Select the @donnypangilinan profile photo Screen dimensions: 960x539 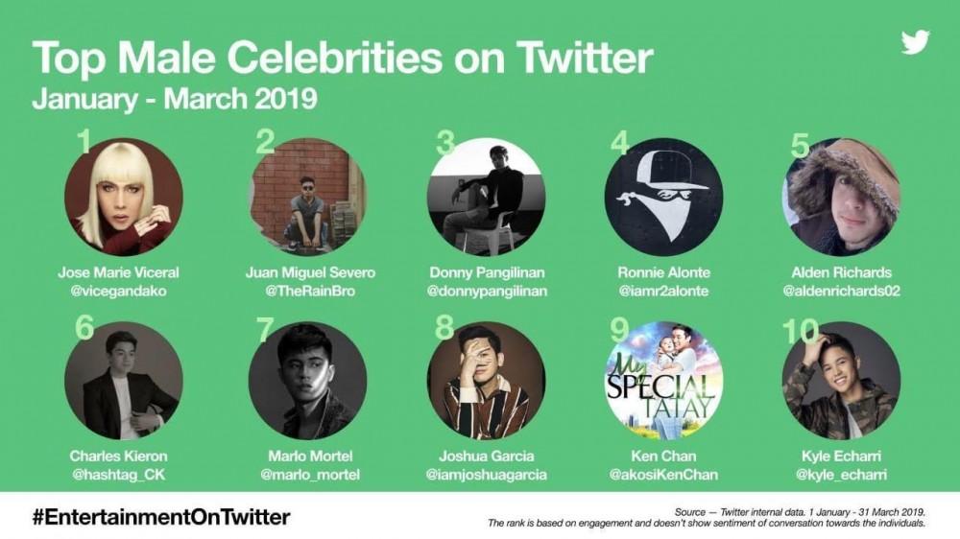[x=486, y=197]
